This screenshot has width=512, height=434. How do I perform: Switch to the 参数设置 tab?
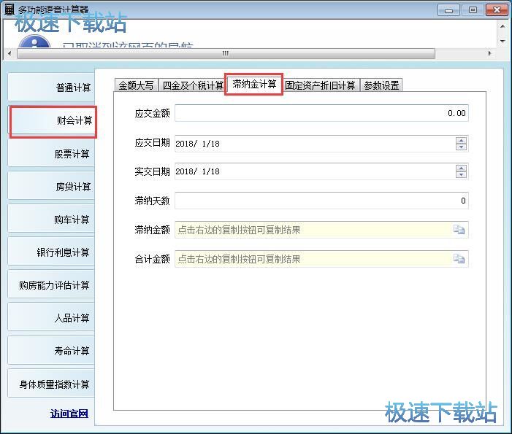coord(381,85)
